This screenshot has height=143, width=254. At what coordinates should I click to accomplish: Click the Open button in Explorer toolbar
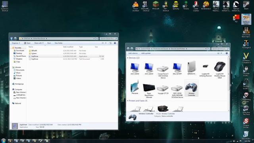[x=27, y=43]
